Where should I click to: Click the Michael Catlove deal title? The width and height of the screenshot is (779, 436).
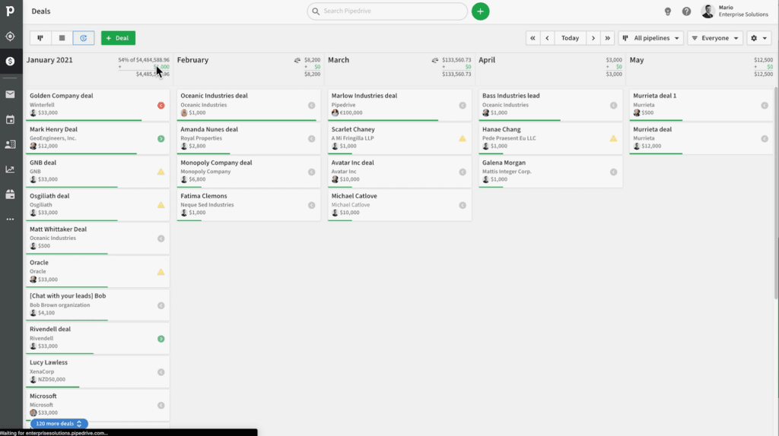(355, 196)
